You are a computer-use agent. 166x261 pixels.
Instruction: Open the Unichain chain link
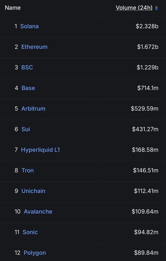33,191
